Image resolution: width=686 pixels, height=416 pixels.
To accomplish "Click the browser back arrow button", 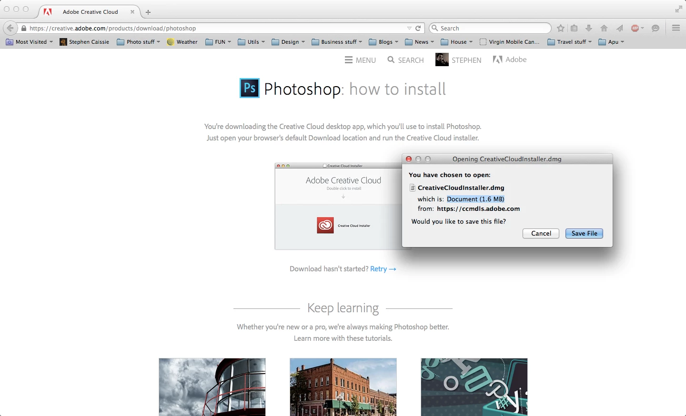I will 10,28.
